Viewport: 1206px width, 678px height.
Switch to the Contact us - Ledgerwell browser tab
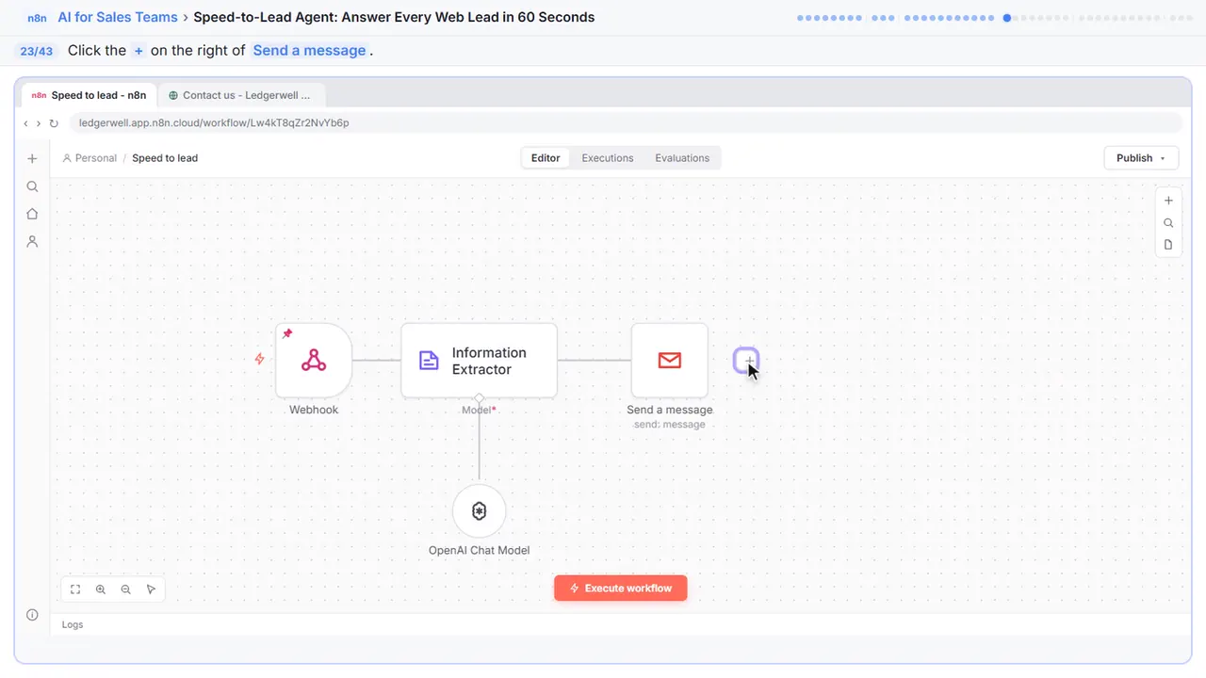coord(241,95)
